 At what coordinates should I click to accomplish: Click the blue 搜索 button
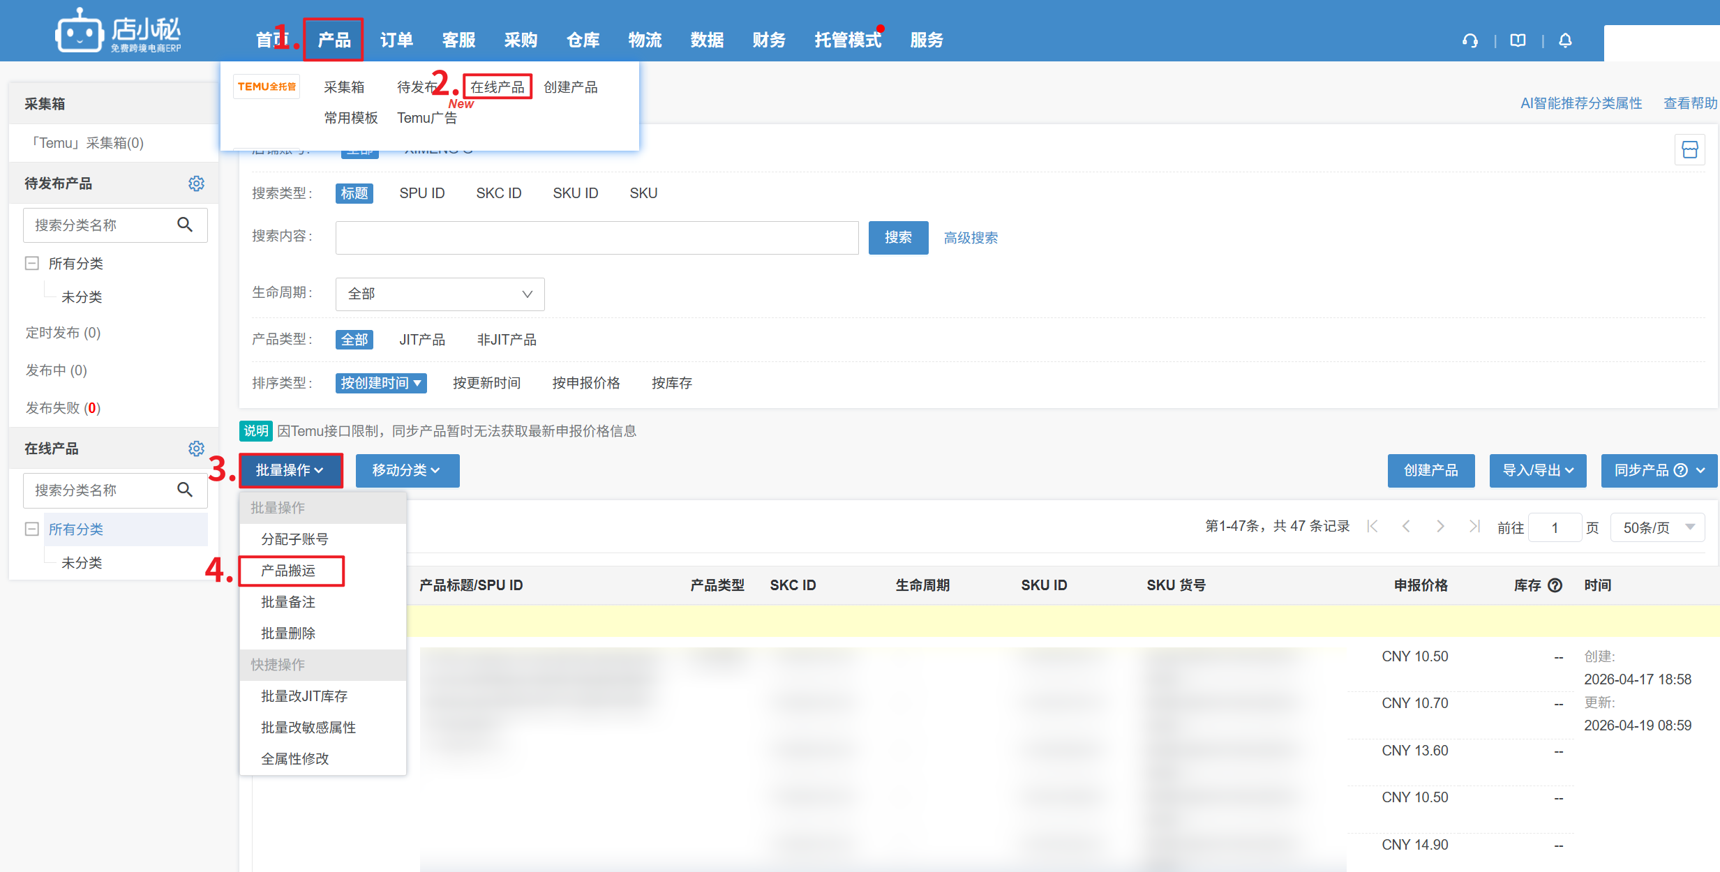point(897,238)
